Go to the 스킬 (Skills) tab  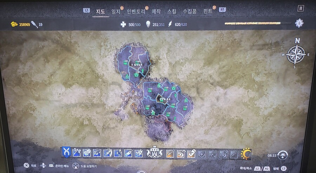(172, 11)
